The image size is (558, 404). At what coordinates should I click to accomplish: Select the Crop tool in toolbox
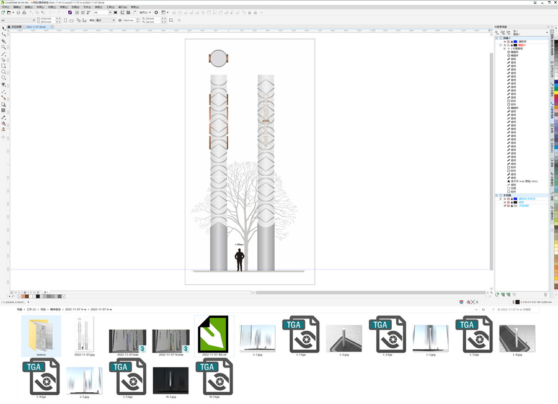(x=3, y=40)
